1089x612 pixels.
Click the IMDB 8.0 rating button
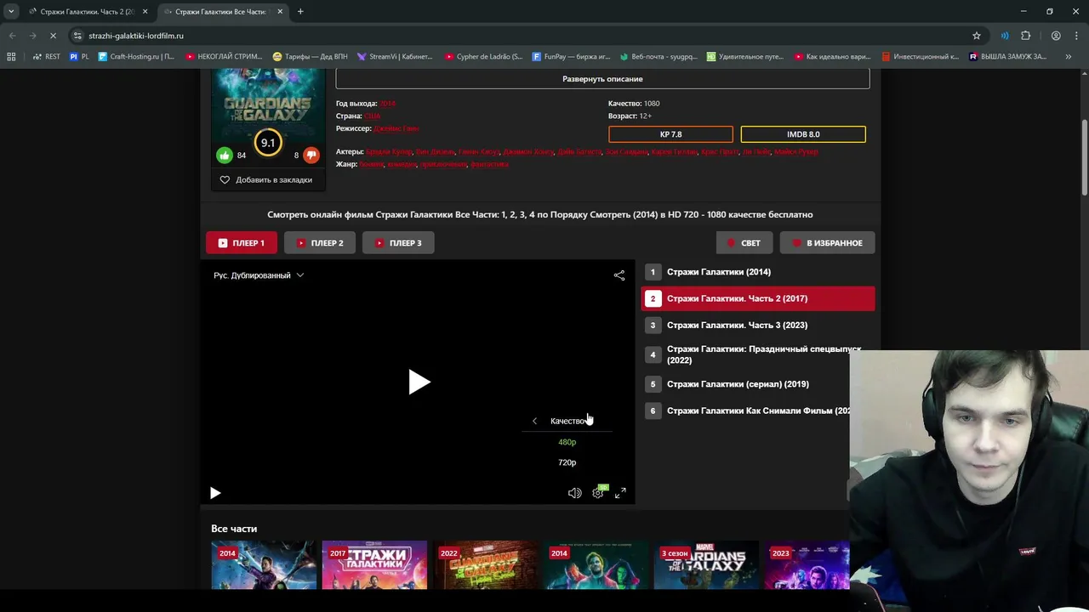(803, 134)
